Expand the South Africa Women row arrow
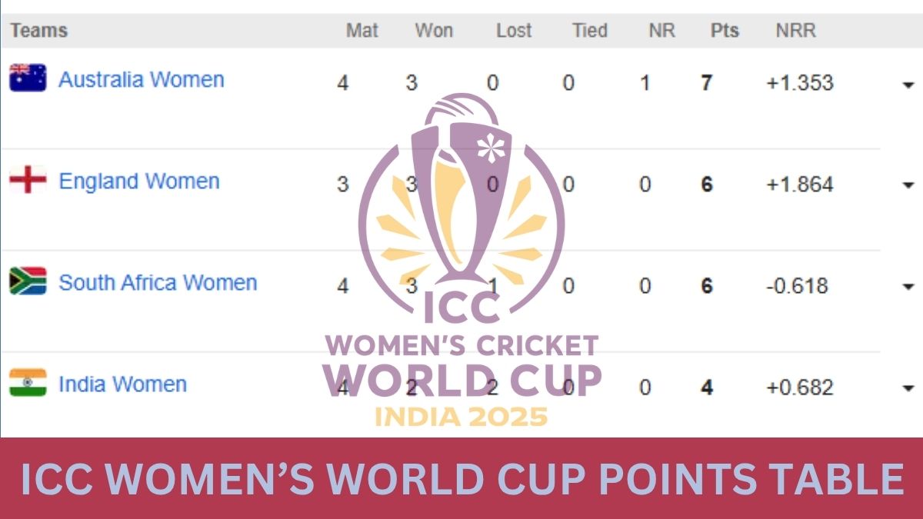The image size is (923, 519). pyautogui.click(x=908, y=287)
